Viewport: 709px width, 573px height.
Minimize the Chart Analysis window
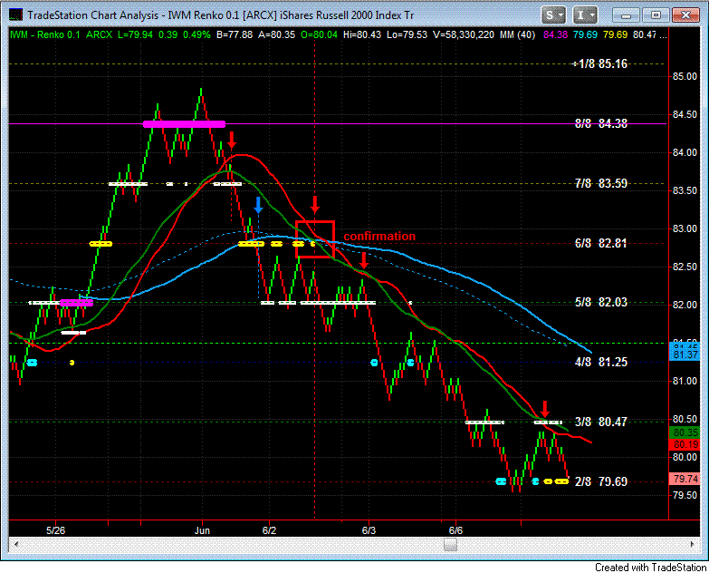coord(626,15)
